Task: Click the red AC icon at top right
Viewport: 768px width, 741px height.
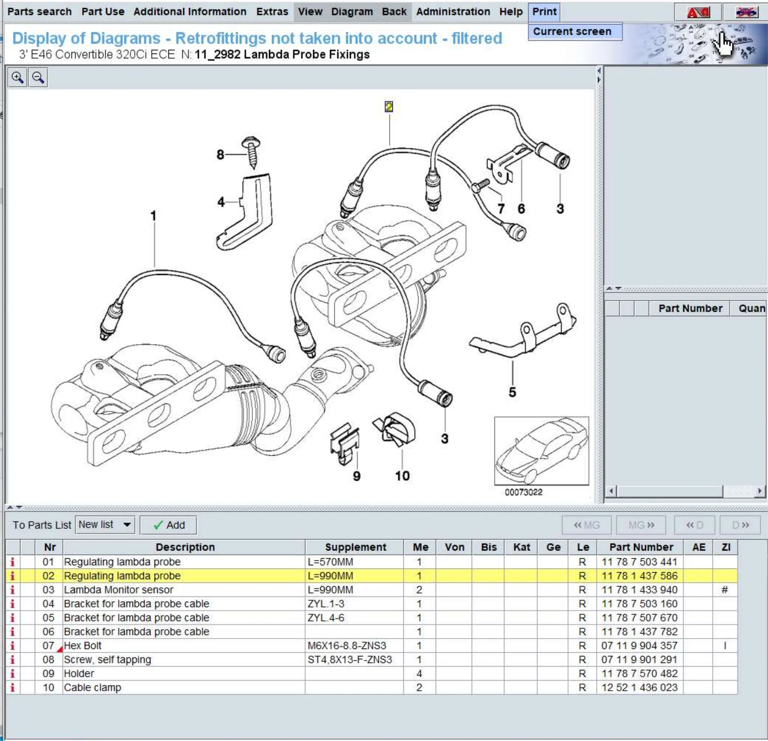Action: 698,12
